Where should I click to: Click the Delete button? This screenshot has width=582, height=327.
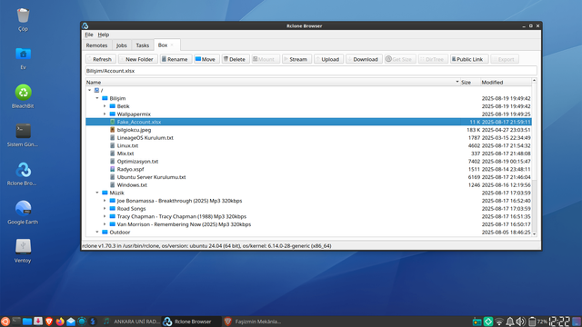[x=236, y=59]
